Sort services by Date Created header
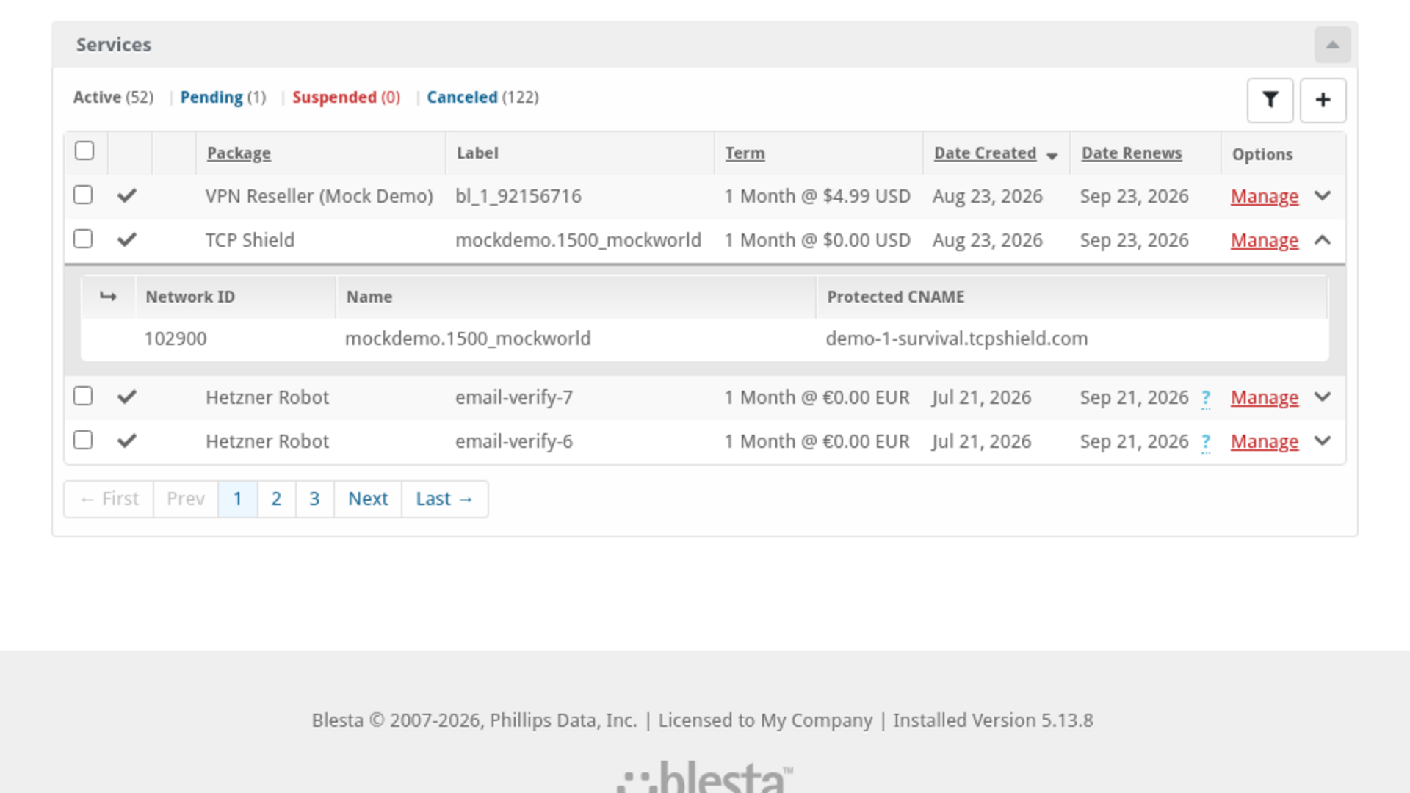 (985, 153)
